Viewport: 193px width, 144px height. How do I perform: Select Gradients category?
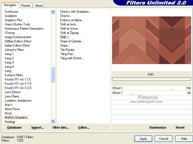[x=11, y=16]
